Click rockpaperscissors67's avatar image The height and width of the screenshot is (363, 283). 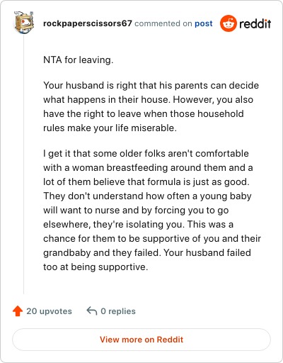[x=23, y=23]
